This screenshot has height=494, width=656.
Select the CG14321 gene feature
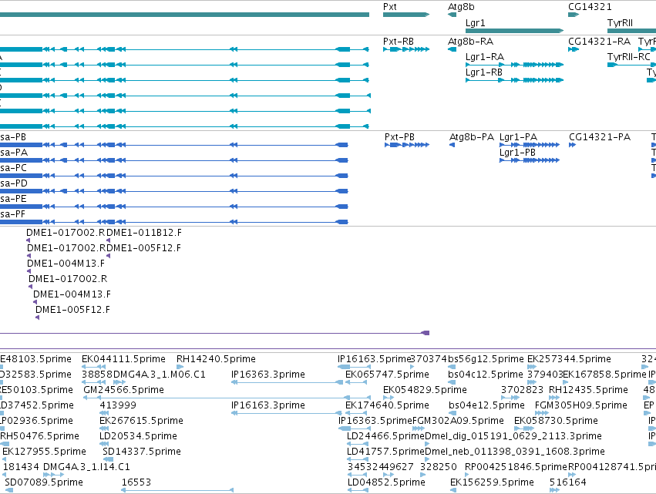(574, 15)
